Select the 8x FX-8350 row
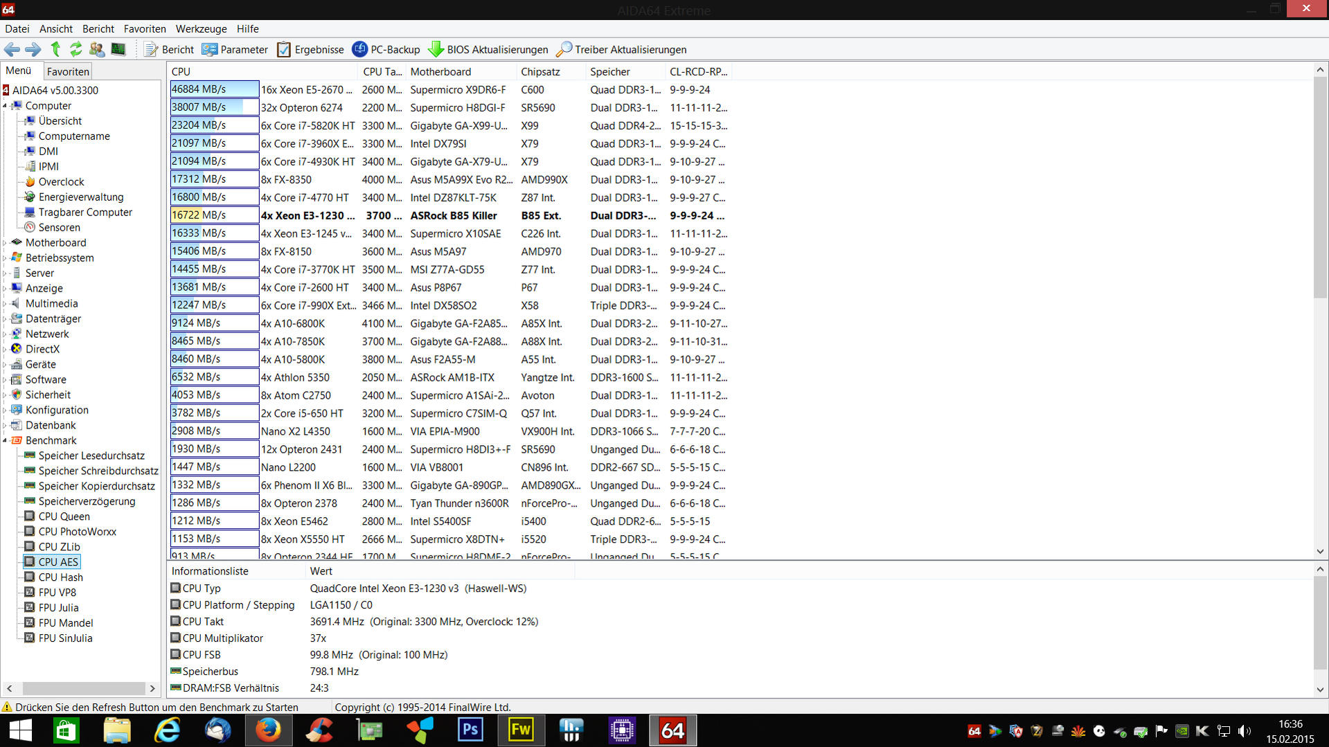 [x=450, y=179]
